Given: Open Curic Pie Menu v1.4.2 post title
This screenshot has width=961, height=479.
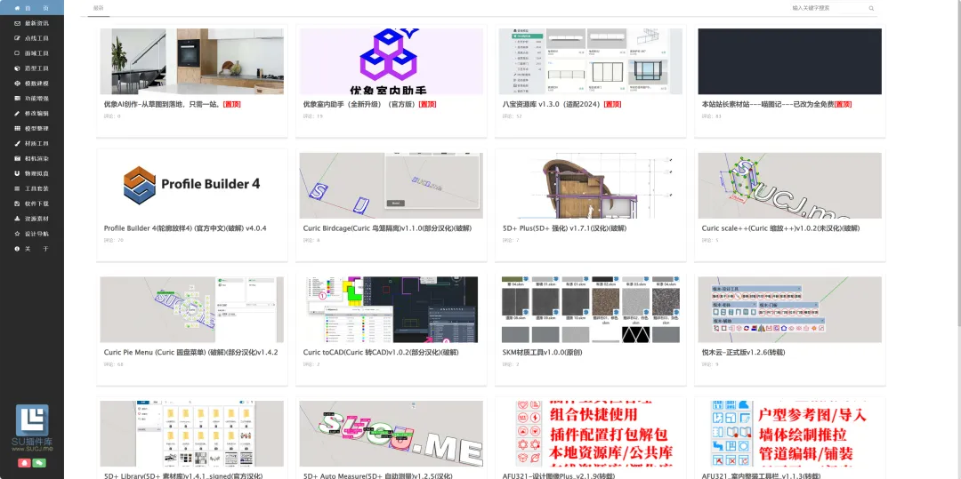Looking at the screenshot, I should 190,353.
